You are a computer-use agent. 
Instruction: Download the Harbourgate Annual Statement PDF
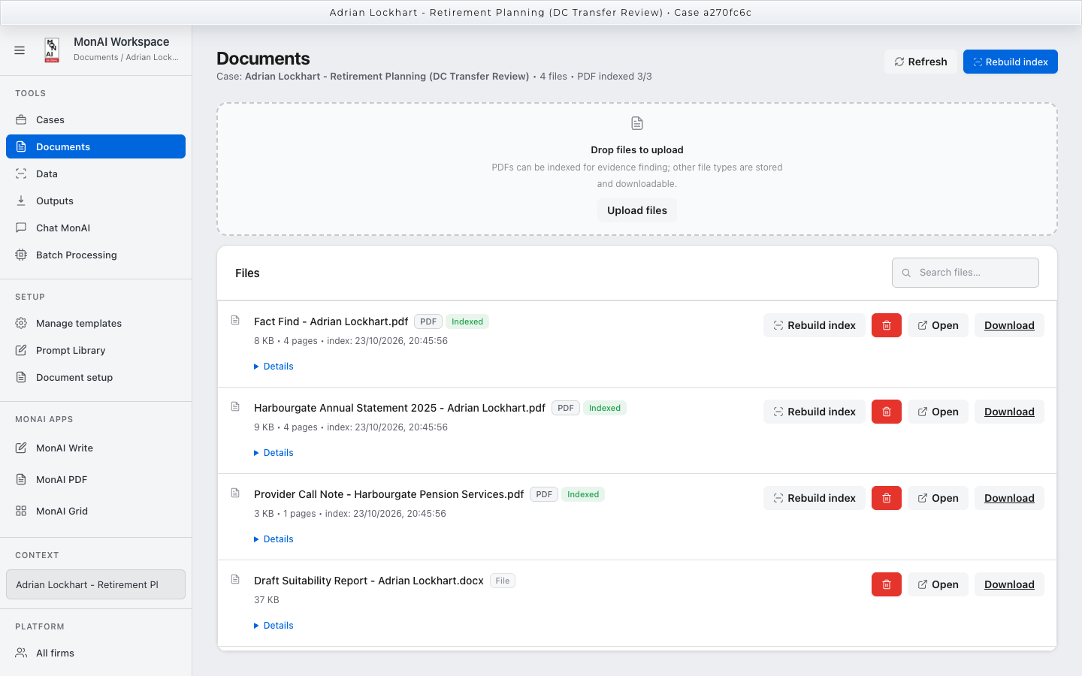point(1009,412)
